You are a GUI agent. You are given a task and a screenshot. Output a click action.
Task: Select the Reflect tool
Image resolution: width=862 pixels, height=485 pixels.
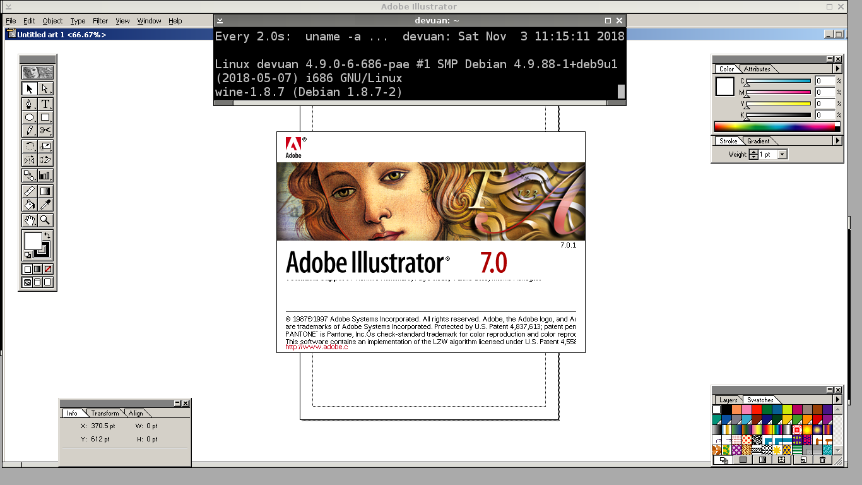[x=29, y=160]
